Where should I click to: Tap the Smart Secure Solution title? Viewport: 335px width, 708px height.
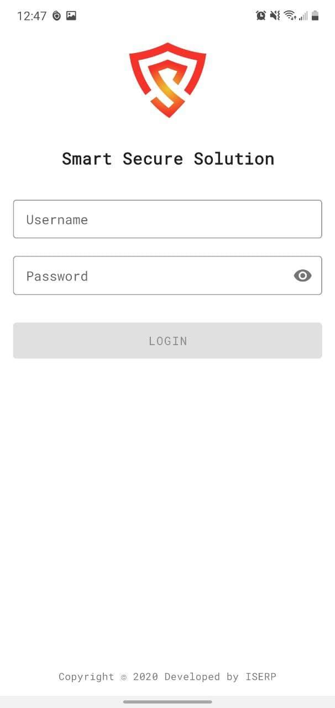click(x=168, y=159)
